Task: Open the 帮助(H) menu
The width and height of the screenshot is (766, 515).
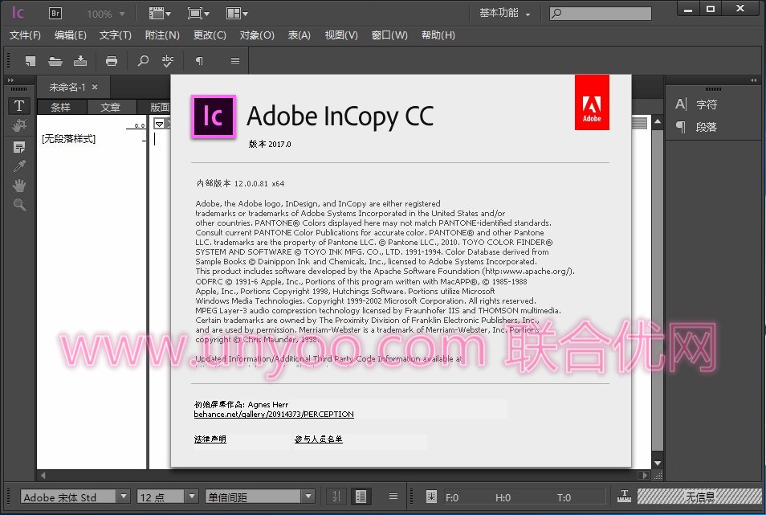Action: tap(438, 35)
